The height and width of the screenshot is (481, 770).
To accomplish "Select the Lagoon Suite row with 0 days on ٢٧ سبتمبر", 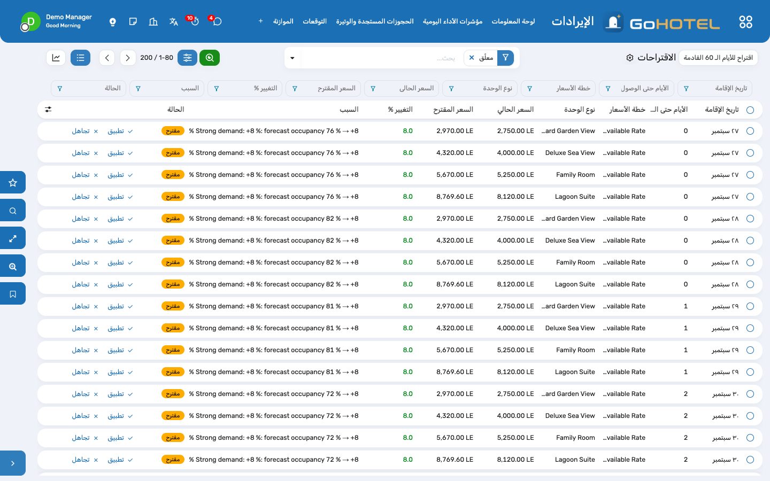I will click(750, 197).
